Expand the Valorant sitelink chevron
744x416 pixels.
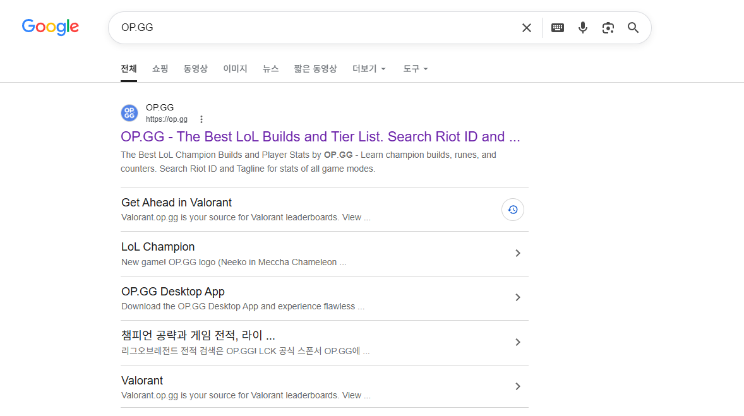point(518,386)
